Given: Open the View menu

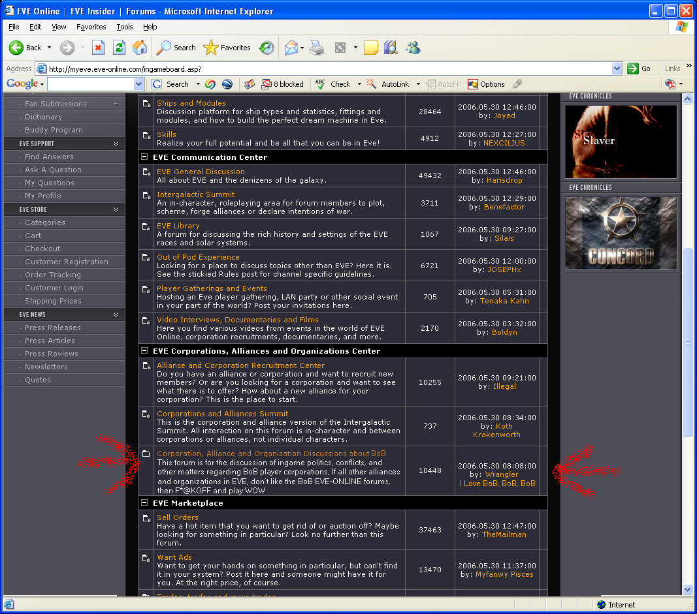Looking at the screenshot, I should (x=59, y=27).
